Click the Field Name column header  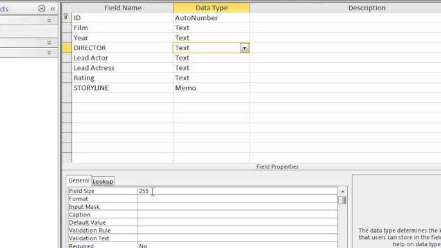(123, 8)
